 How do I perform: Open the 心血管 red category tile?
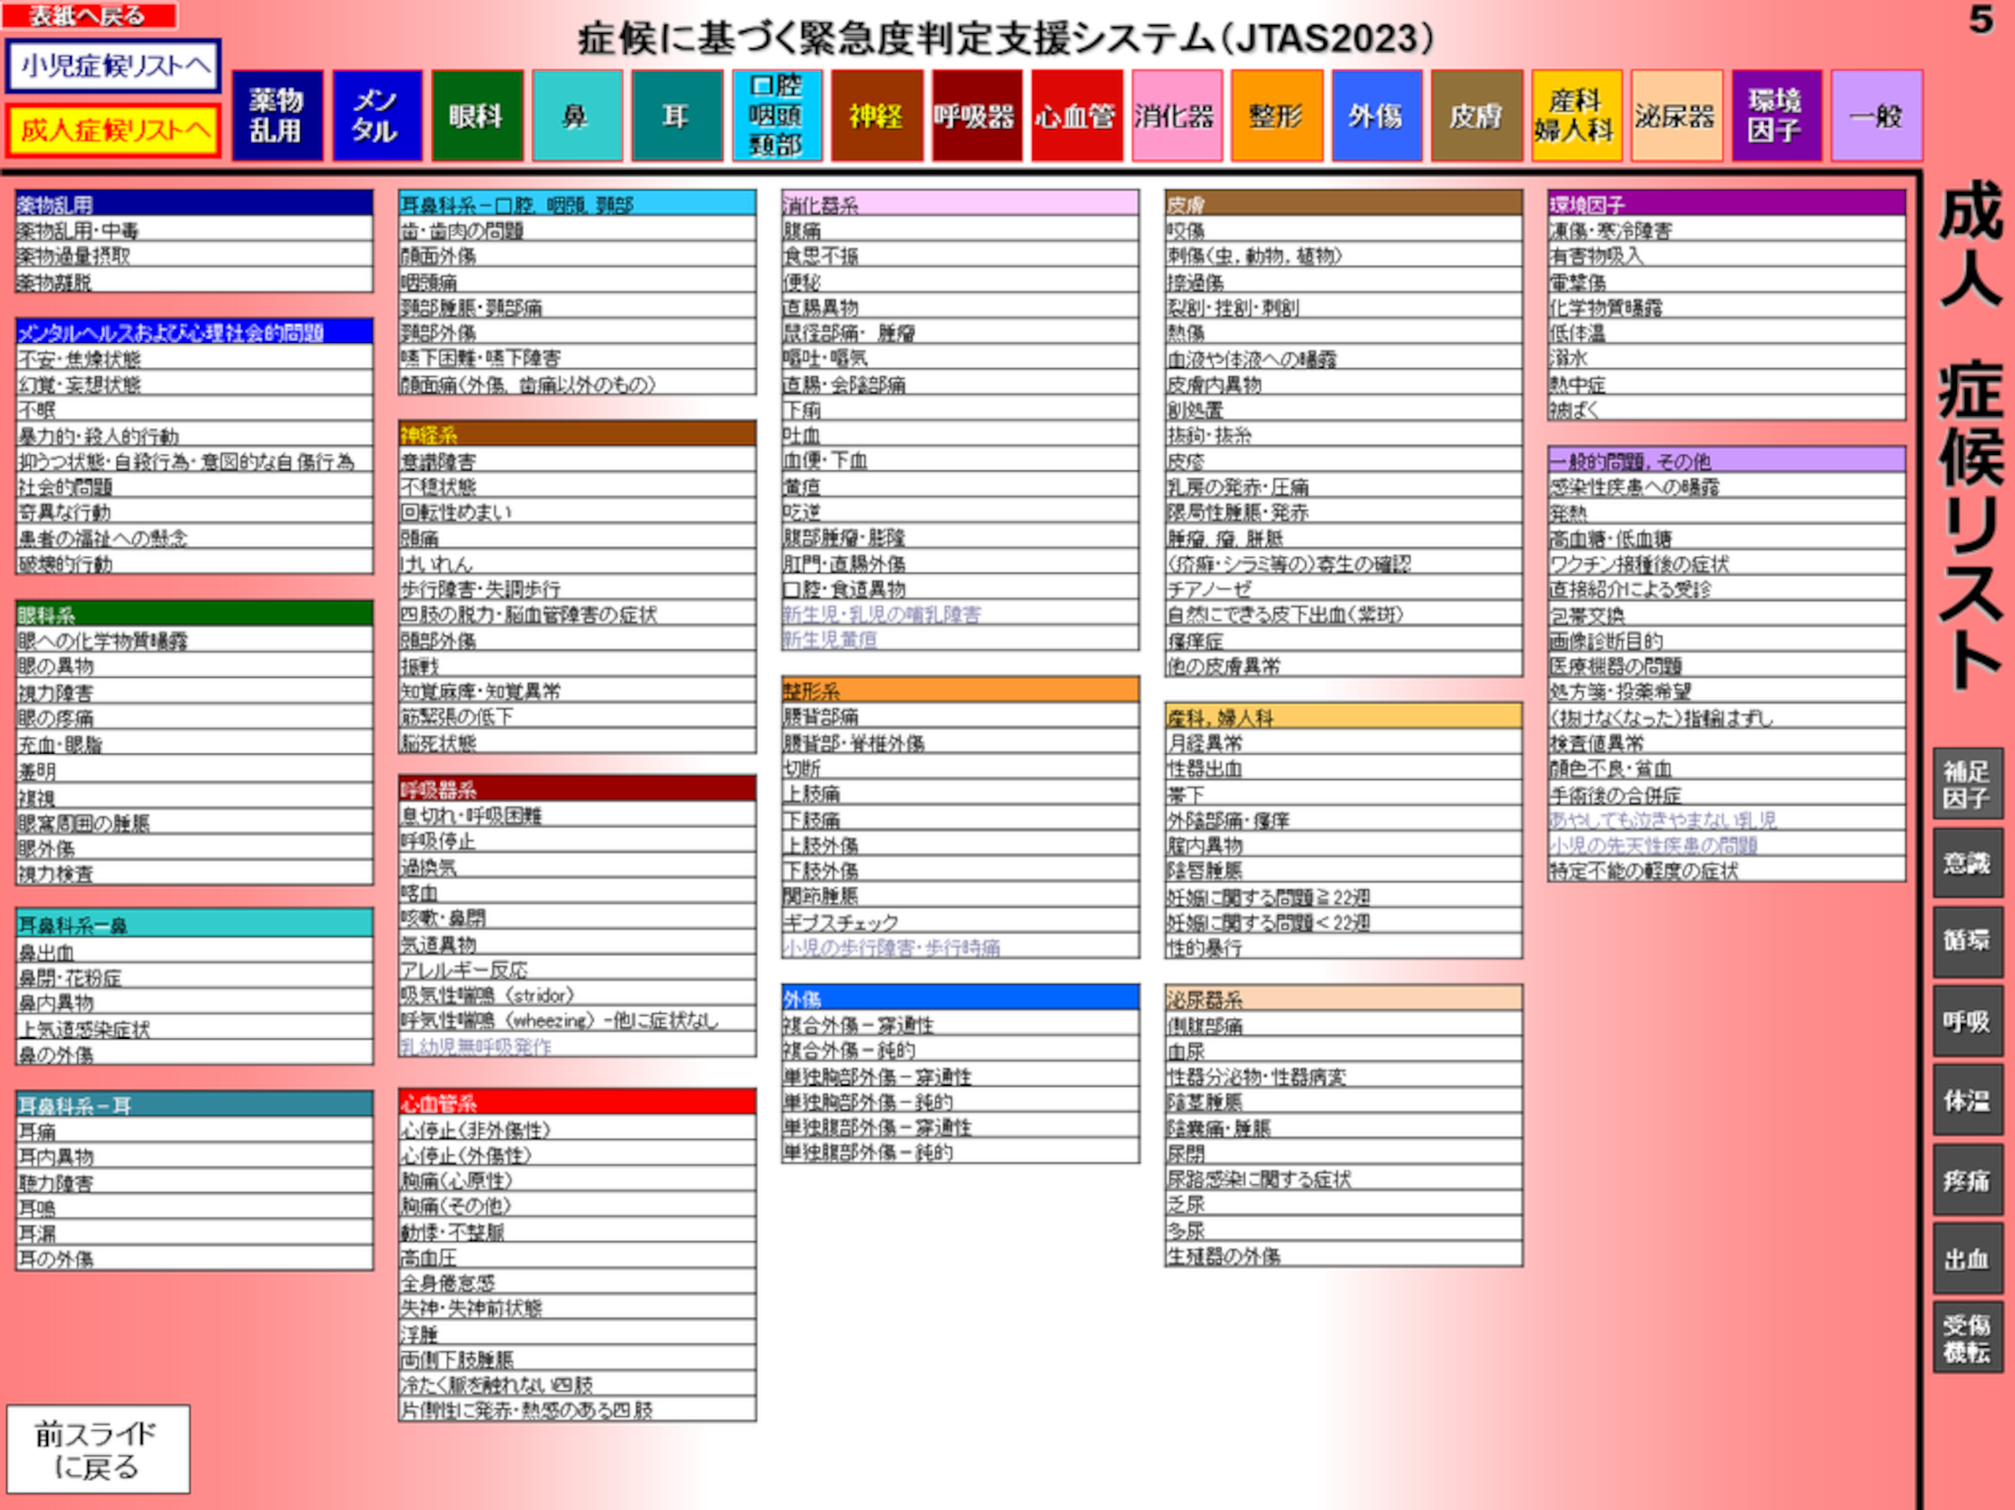[1076, 116]
